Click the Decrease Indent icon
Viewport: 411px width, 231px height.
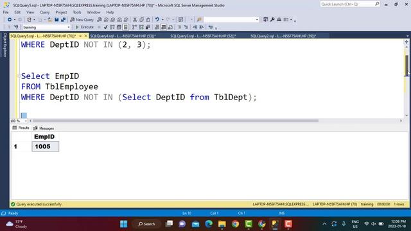(x=195, y=27)
